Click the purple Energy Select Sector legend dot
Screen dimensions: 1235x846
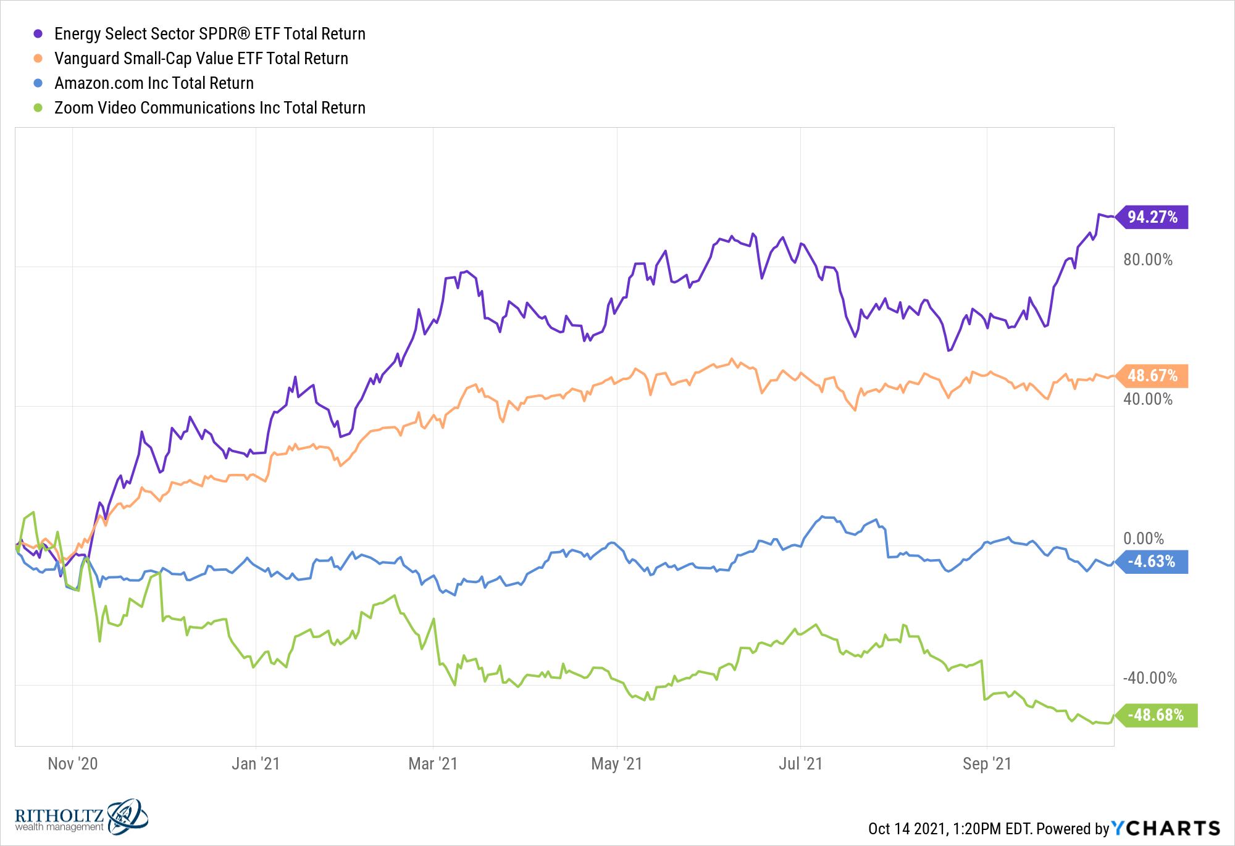click(x=38, y=34)
